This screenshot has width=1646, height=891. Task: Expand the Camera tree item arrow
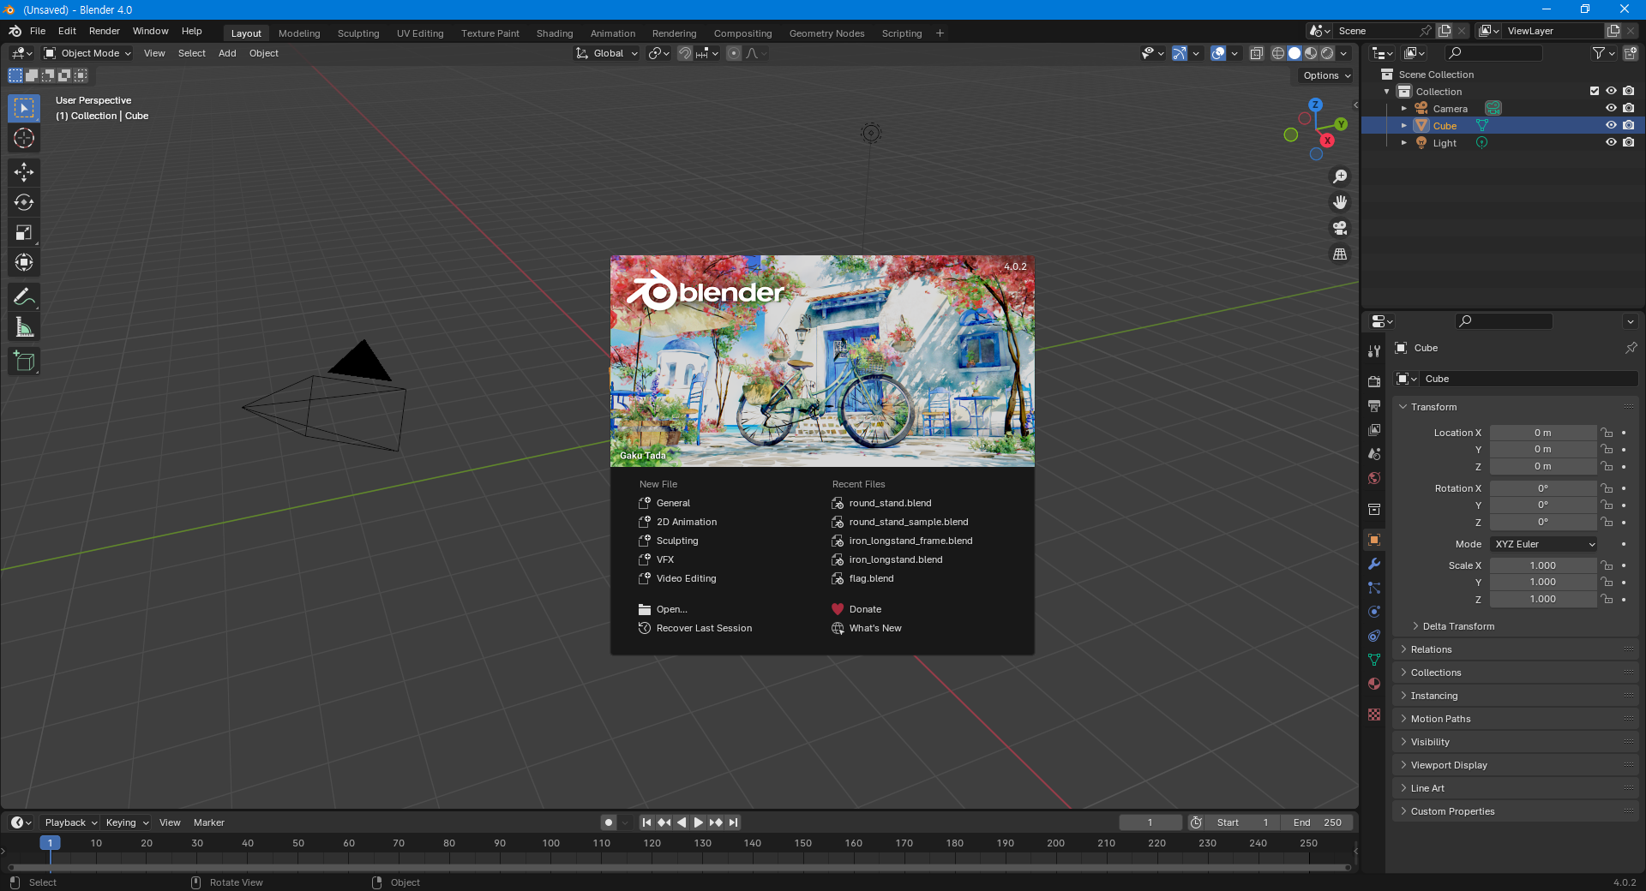(x=1403, y=109)
